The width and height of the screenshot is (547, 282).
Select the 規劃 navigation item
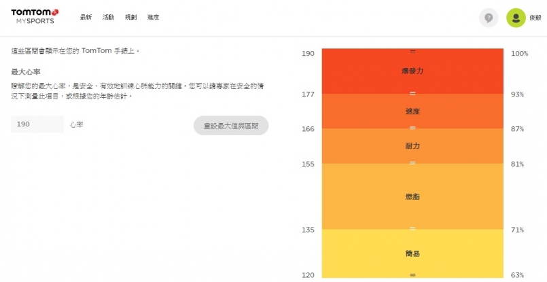pyautogui.click(x=130, y=17)
